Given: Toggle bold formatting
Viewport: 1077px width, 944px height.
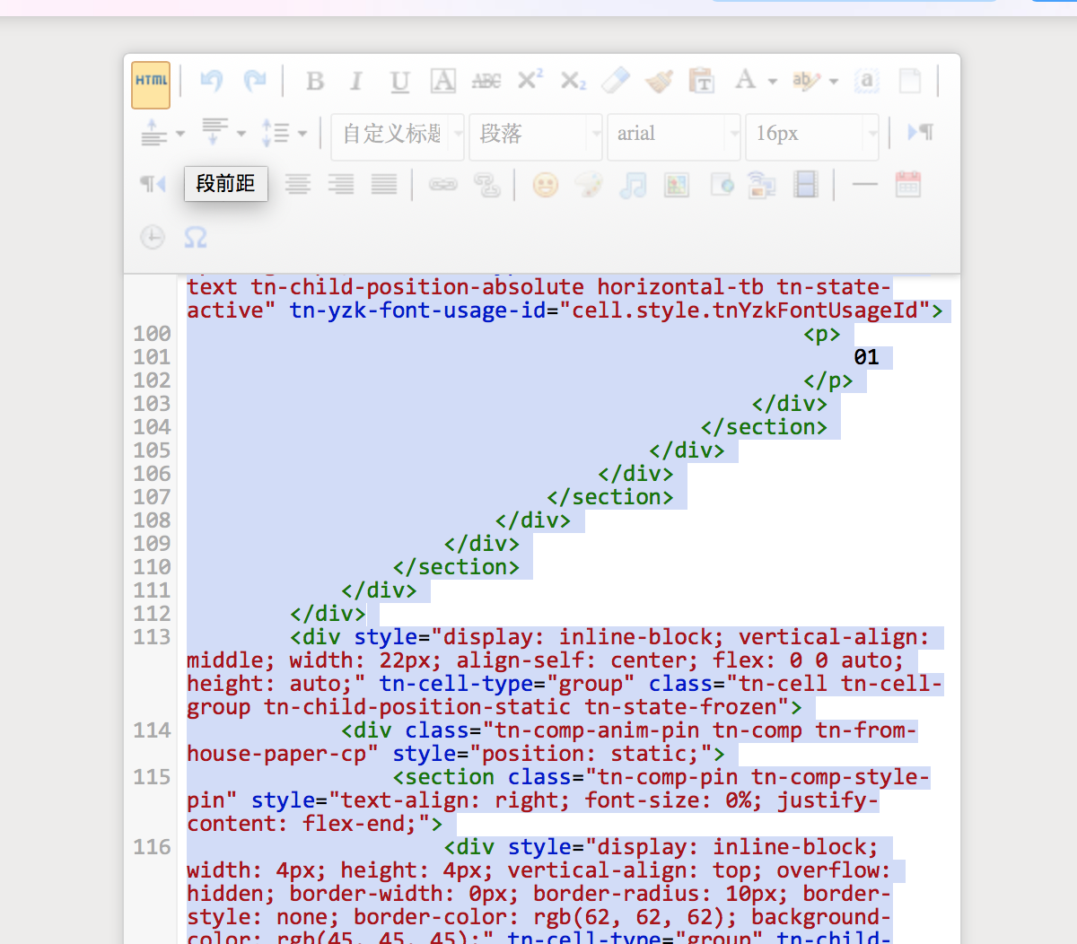Looking at the screenshot, I should click(x=315, y=82).
